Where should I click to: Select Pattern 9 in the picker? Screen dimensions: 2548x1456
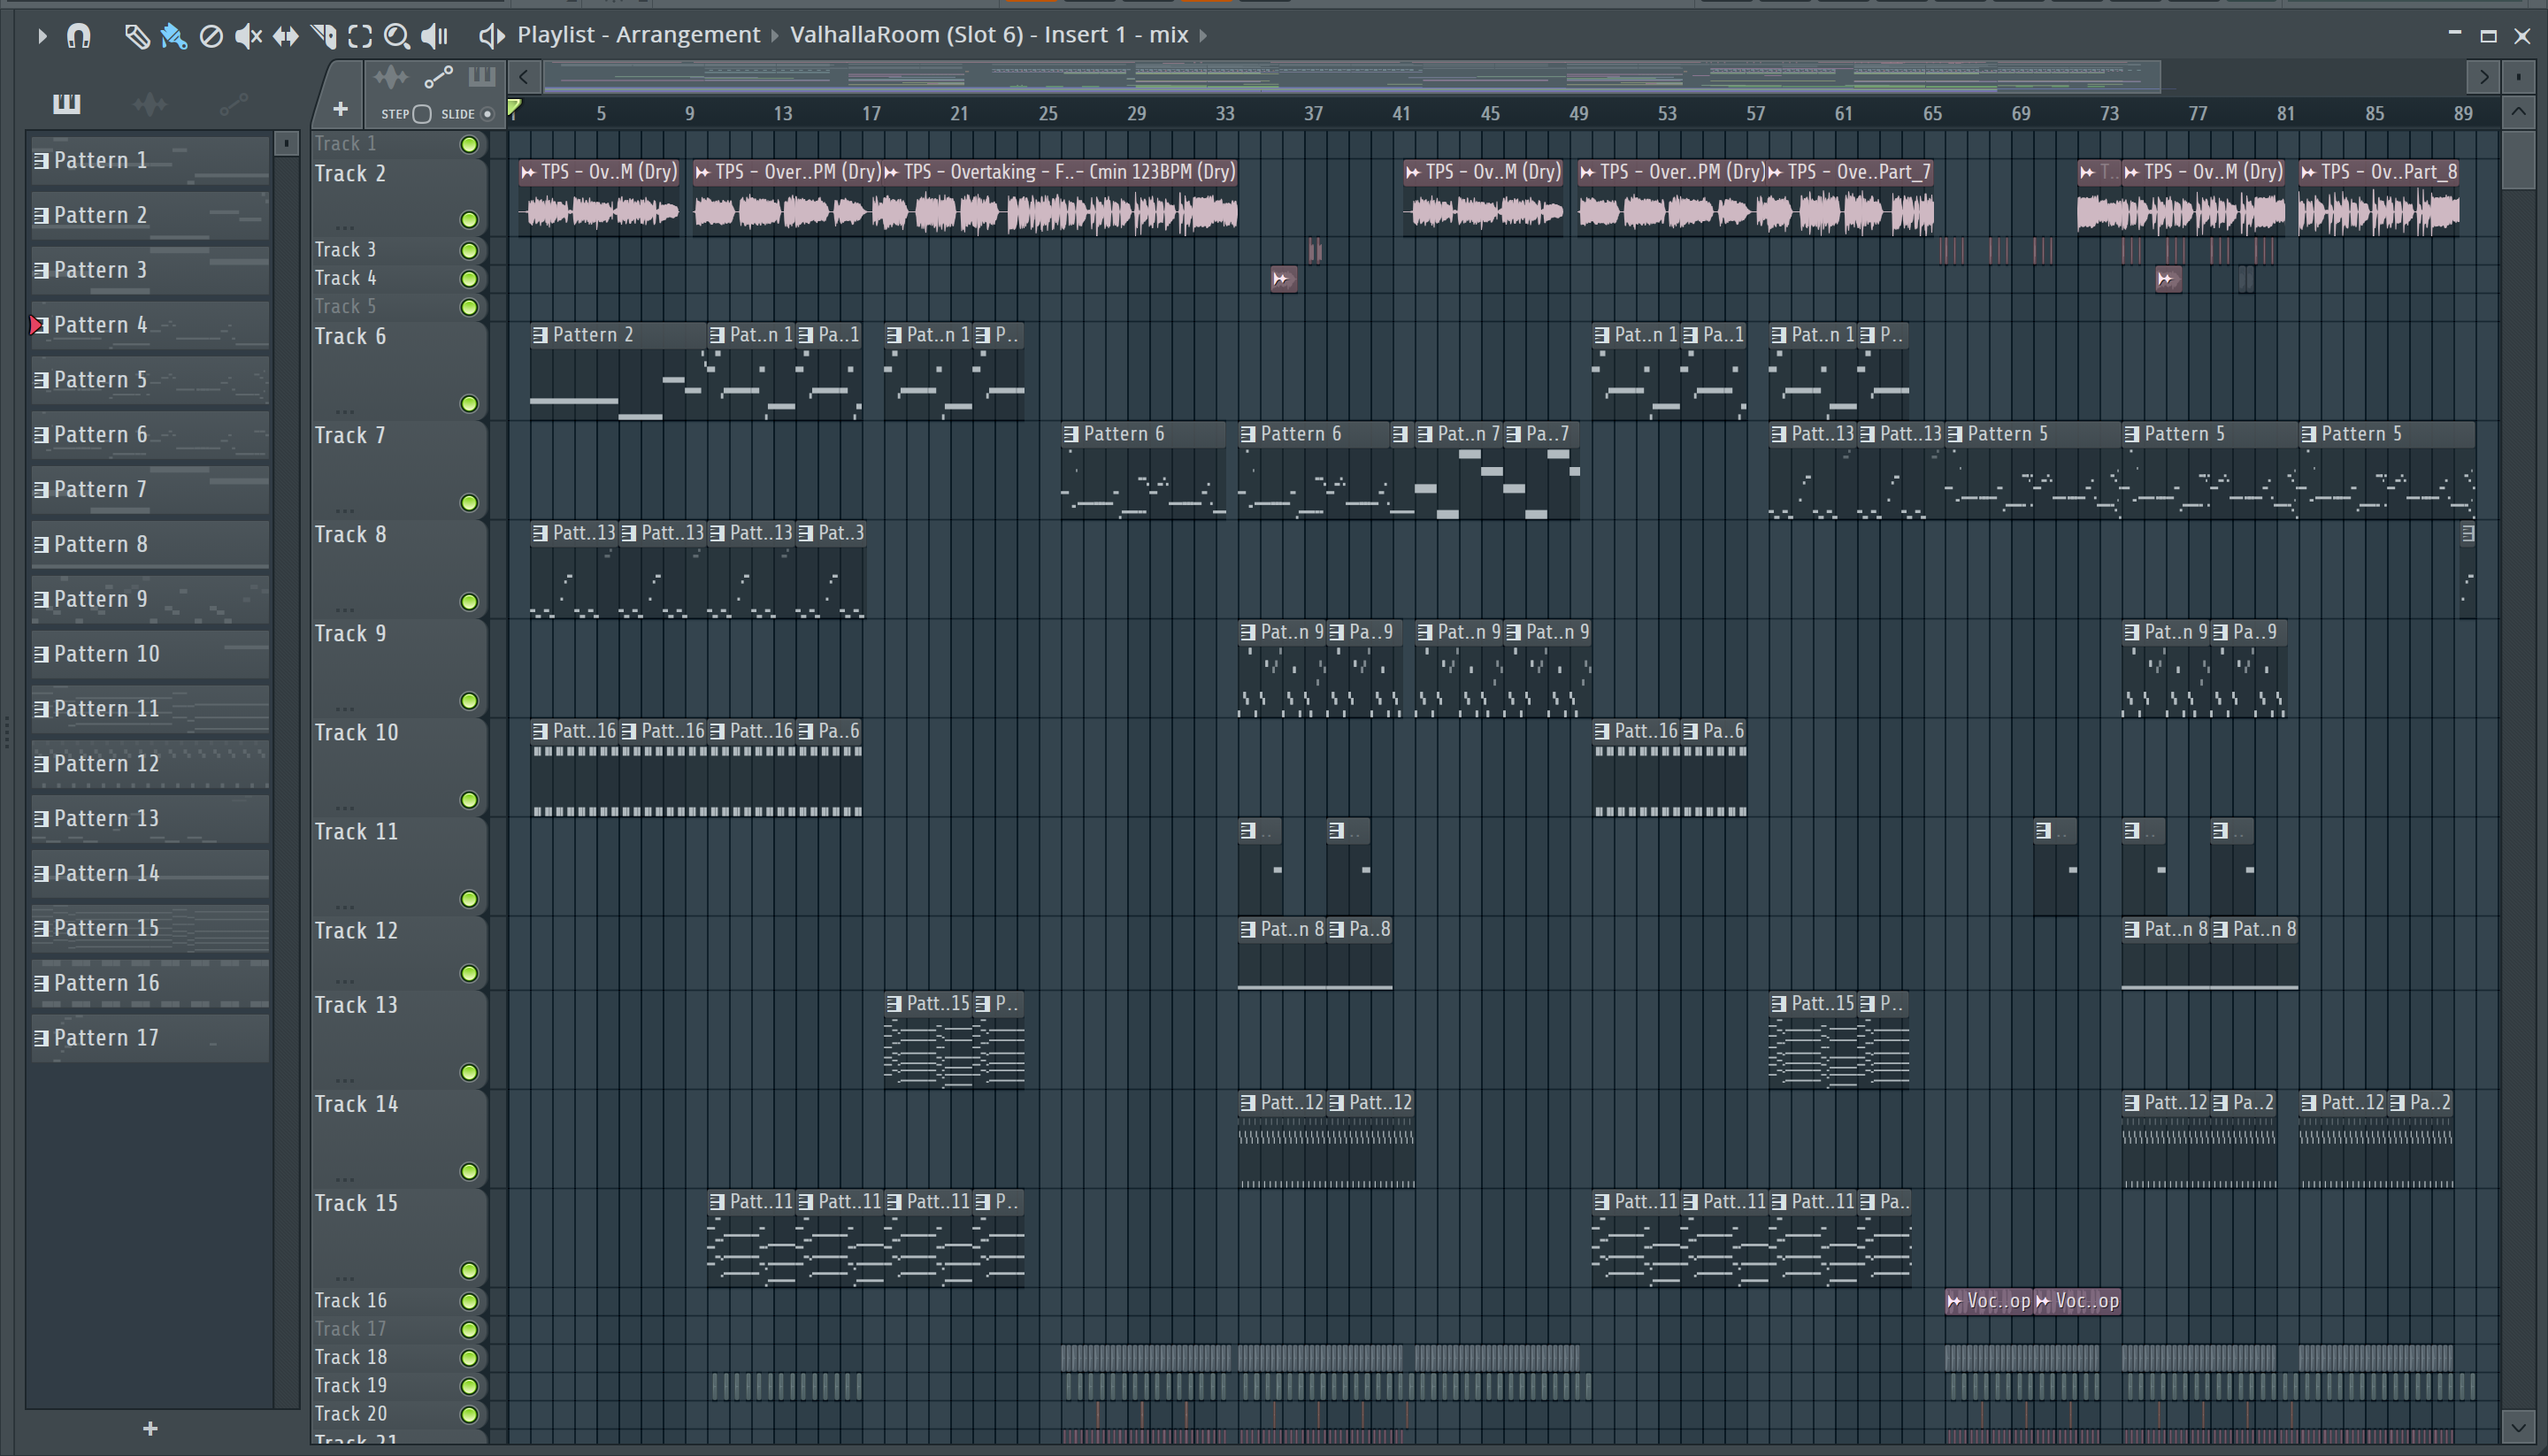click(x=150, y=599)
